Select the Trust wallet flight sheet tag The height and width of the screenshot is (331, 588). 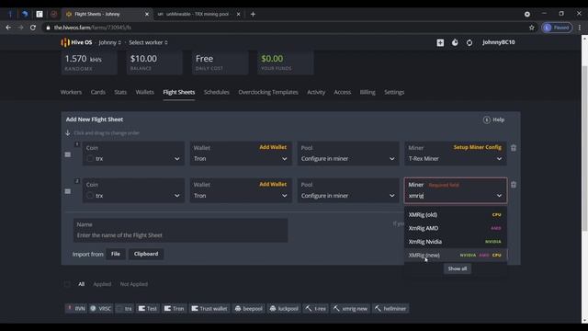[209, 309]
